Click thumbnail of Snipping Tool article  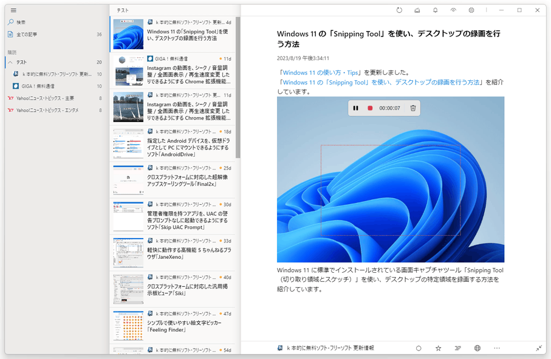click(x=128, y=34)
